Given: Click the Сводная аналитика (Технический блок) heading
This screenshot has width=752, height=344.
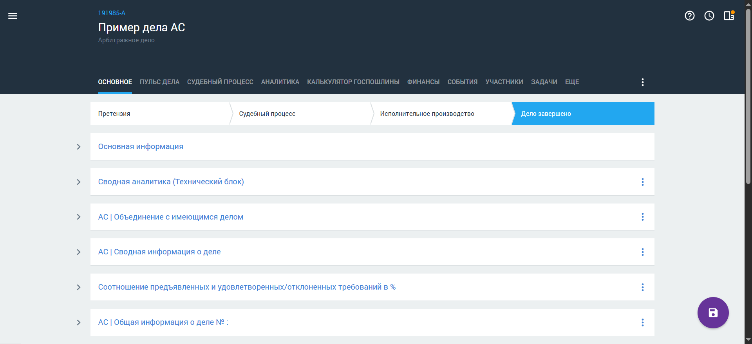Looking at the screenshot, I should 171,182.
